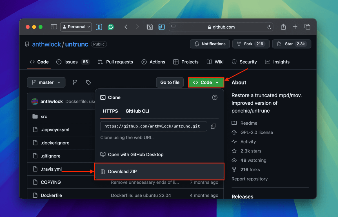Open the .travis.yml file
This screenshot has width=338, height=217.
tap(51, 169)
